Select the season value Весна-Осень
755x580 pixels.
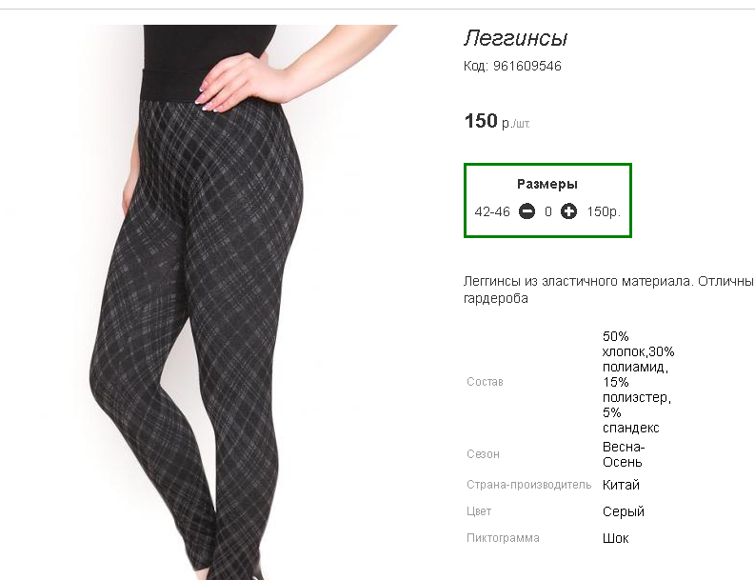pyautogui.click(x=623, y=454)
